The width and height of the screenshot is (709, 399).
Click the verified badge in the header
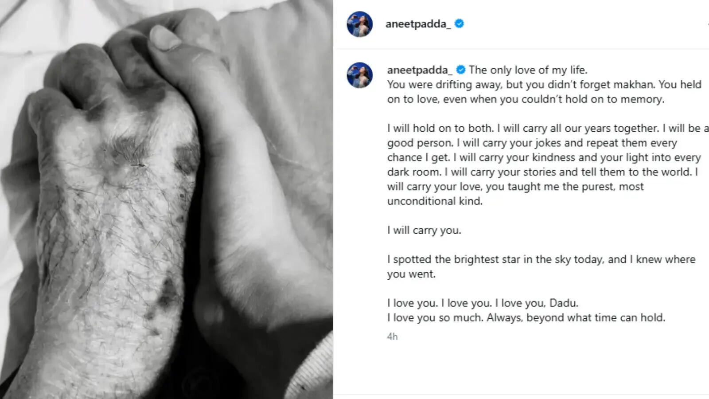click(x=460, y=24)
